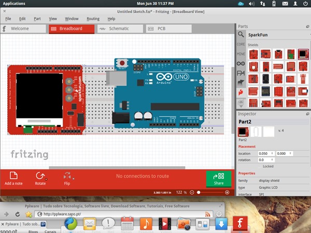Select the black-screen LCD shield in Parts bin
311x233 pixels.
[x=303, y=54]
